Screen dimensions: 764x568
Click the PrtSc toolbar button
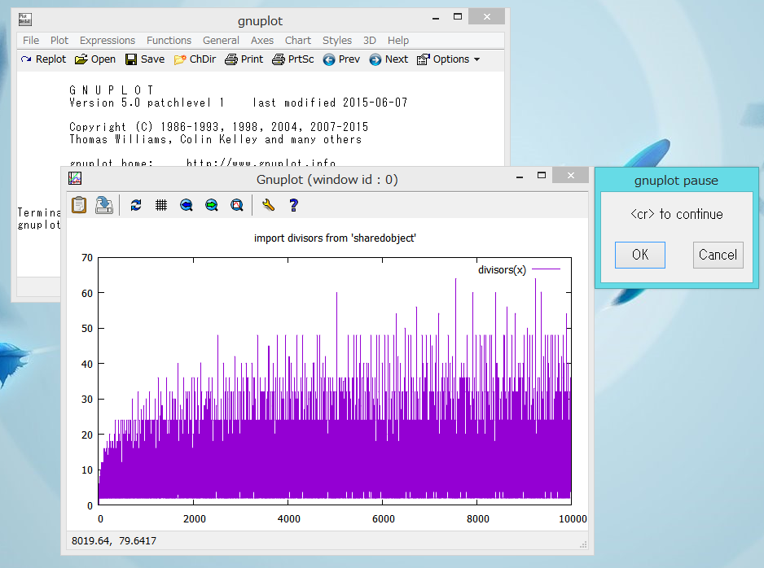pyautogui.click(x=292, y=59)
